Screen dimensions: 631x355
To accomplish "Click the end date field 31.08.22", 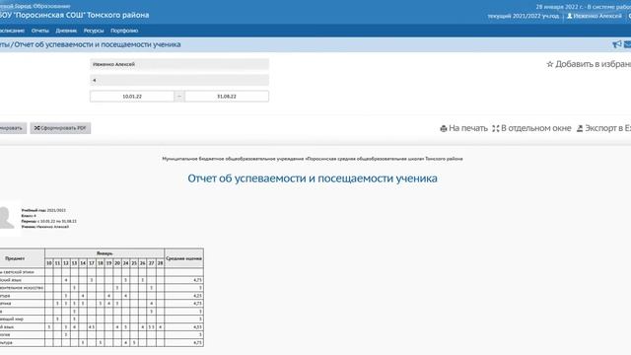I will 227,97.
